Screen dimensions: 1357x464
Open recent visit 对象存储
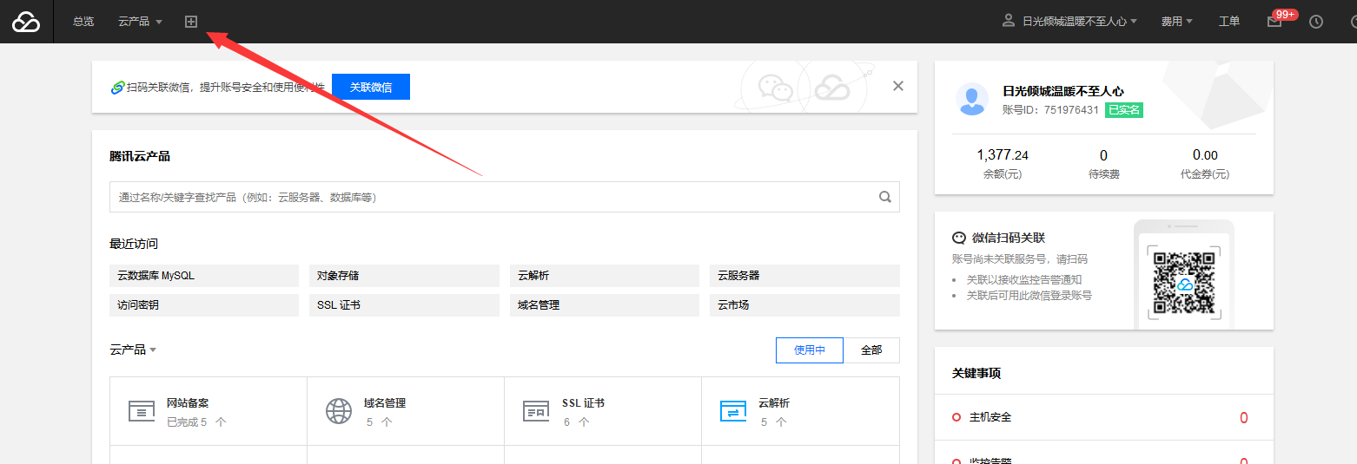pos(404,276)
